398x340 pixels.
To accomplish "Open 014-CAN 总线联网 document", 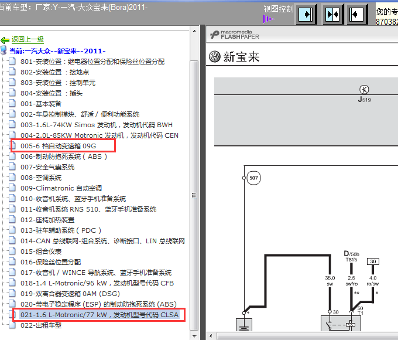I will (102, 241).
